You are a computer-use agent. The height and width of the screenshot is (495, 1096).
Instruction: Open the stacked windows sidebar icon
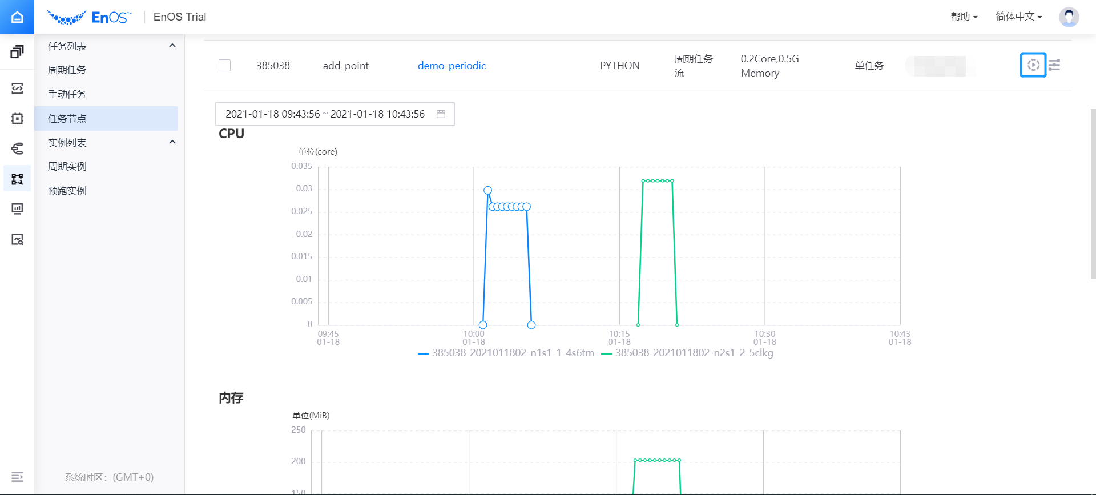pos(17,52)
